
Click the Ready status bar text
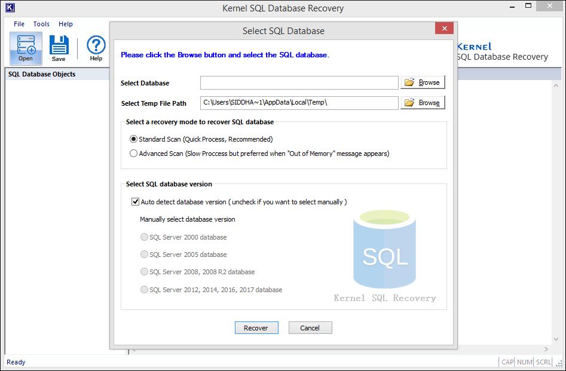[x=16, y=362]
